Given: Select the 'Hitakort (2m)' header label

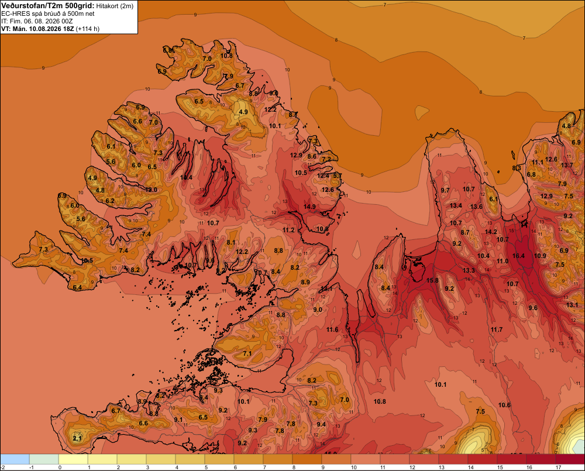Looking at the screenshot, I should (x=115, y=6).
